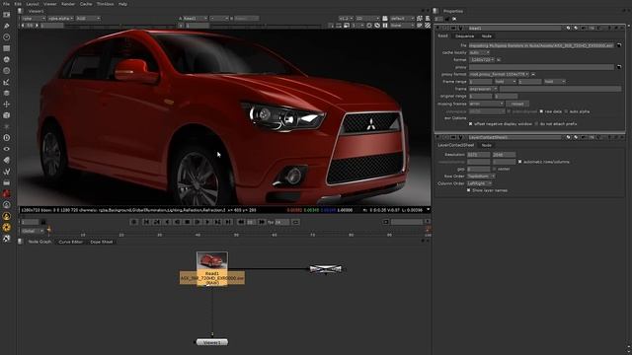Toggle do not attach prefix checkbox
This screenshot has width=632, height=355.
click(x=536, y=124)
